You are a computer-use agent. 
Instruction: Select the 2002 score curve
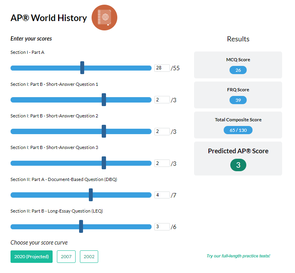pos(89,257)
